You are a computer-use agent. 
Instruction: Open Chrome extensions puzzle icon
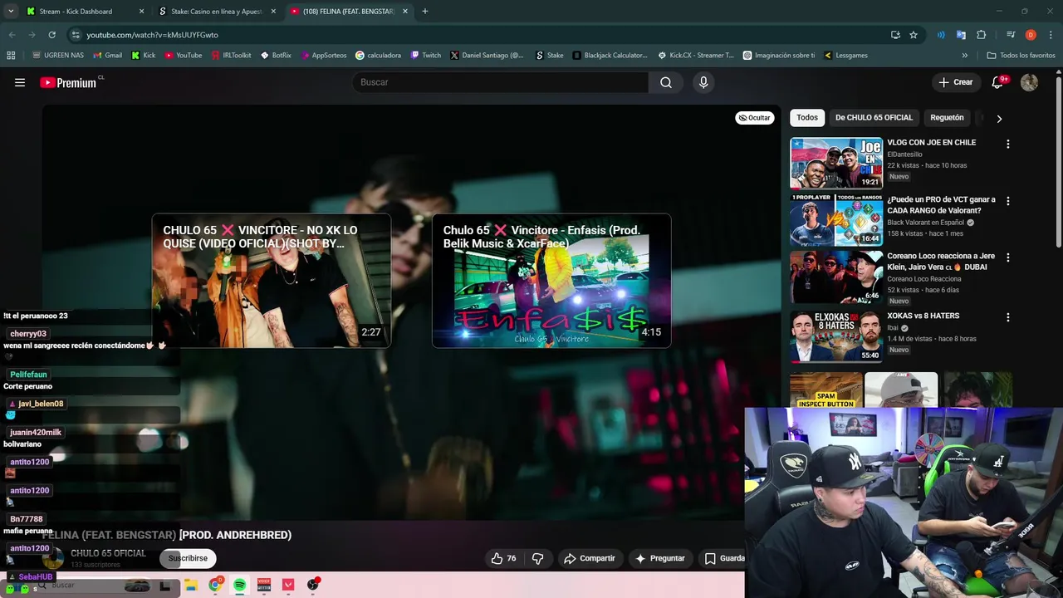coord(981,35)
